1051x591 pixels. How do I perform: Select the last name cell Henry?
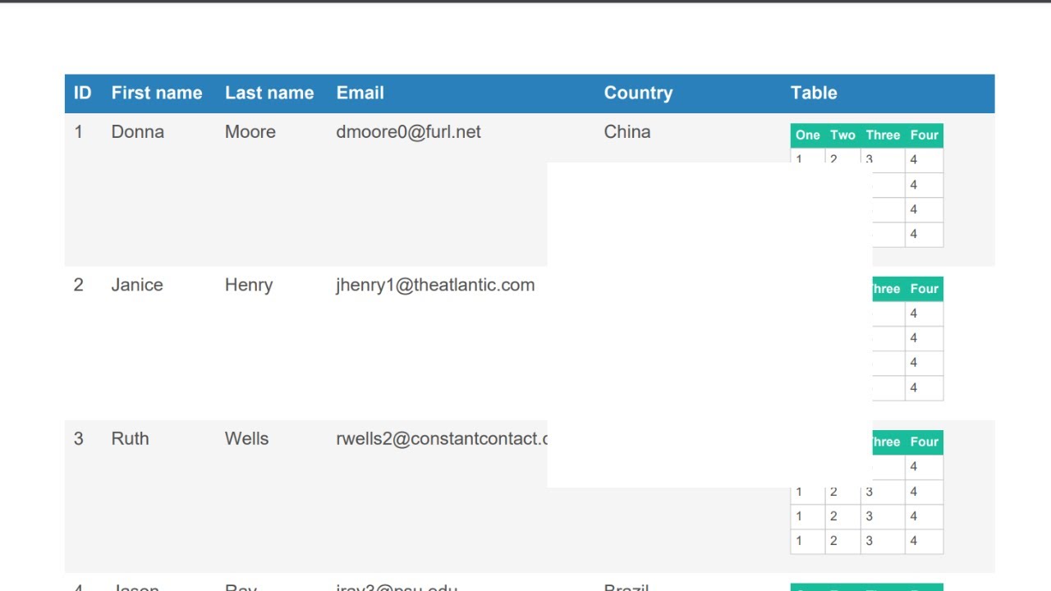tap(248, 285)
